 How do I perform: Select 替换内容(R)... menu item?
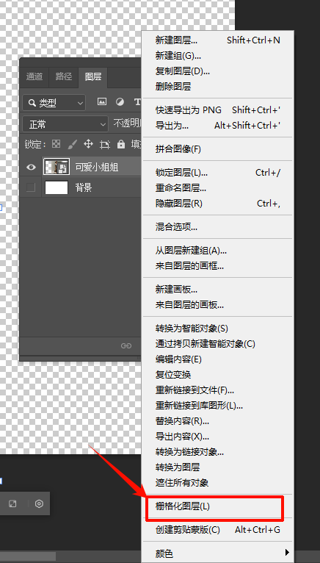point(218,421)
